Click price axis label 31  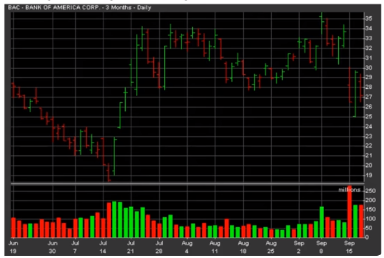(x=369, y=58)
